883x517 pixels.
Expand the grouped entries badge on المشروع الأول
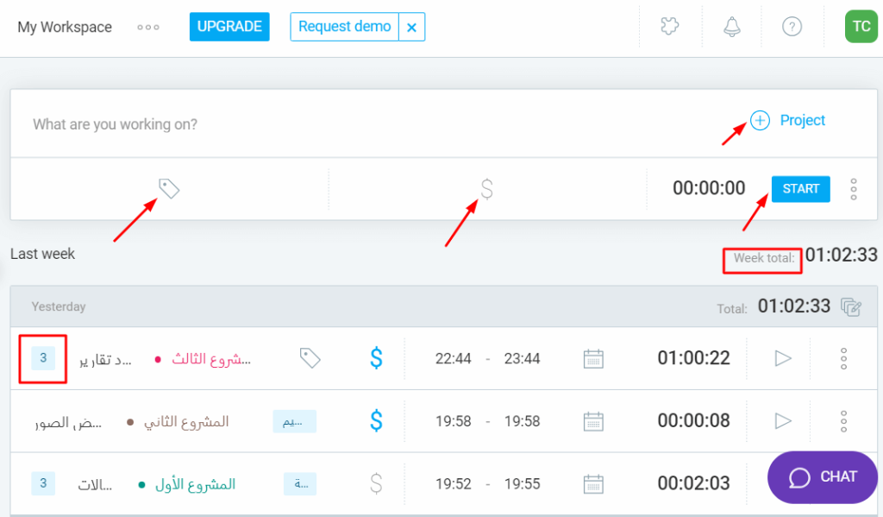click(42, 483)
